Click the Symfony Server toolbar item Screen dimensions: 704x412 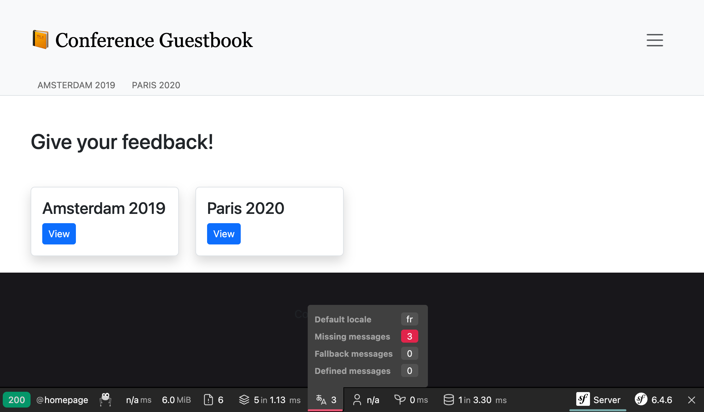point(598,400)
